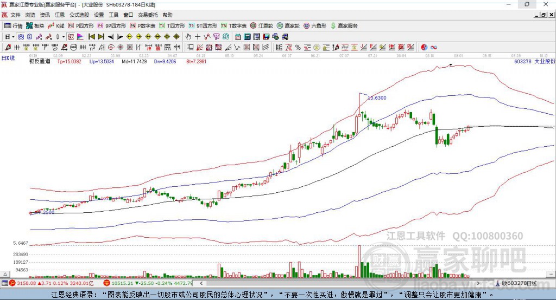This screenshot has width=556, height=300.
Task: Click the Shenzhen index status icon
Action: [107, 283]
